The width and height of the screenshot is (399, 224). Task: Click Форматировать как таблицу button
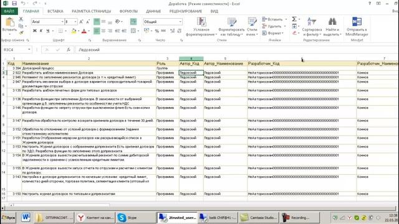[231, 27]
